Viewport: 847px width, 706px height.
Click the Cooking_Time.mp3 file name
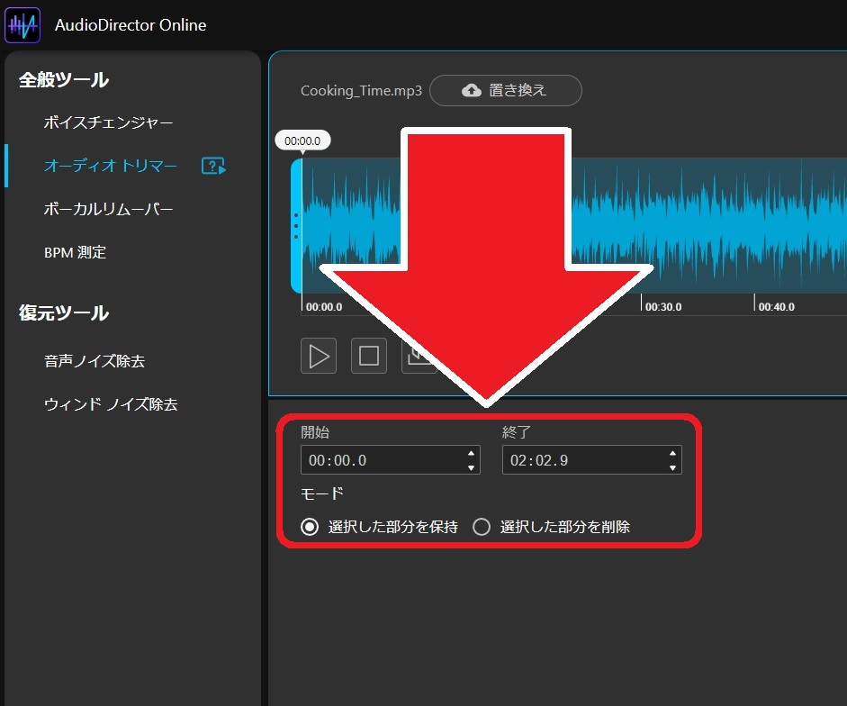click(361, 90)
